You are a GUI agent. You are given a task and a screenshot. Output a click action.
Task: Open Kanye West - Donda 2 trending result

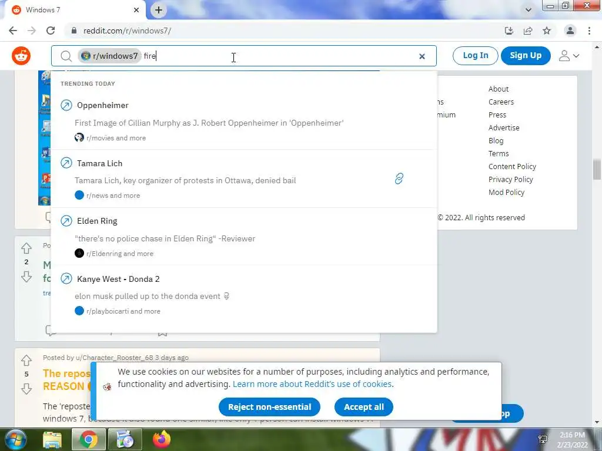tap(244, 295)
